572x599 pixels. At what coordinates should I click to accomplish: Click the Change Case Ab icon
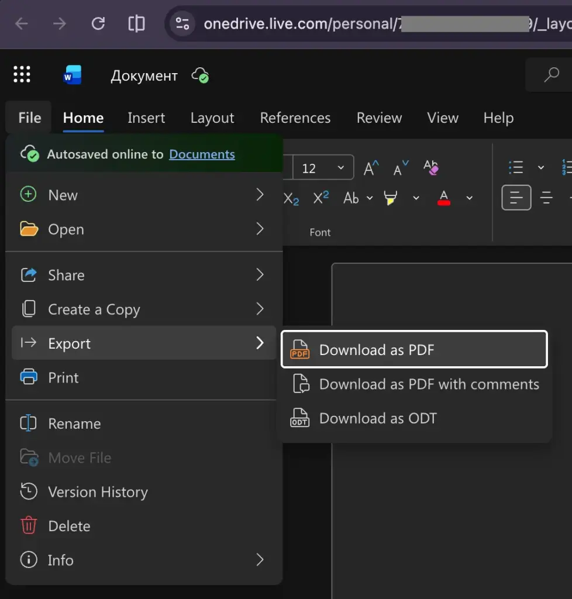pos(351,198)
